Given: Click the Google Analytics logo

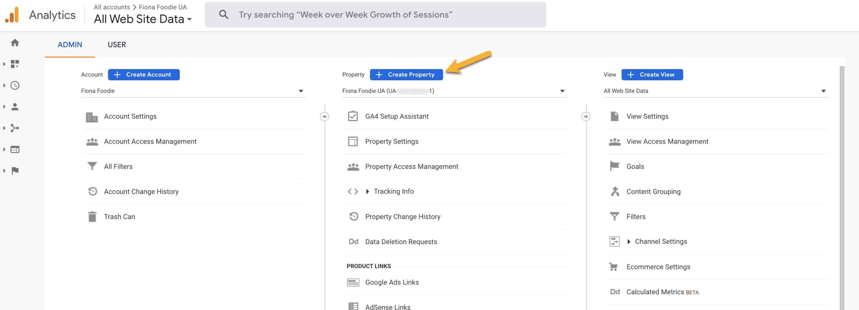Looking at the screenshot, I should pyautogui.click(x=12, y=15).
